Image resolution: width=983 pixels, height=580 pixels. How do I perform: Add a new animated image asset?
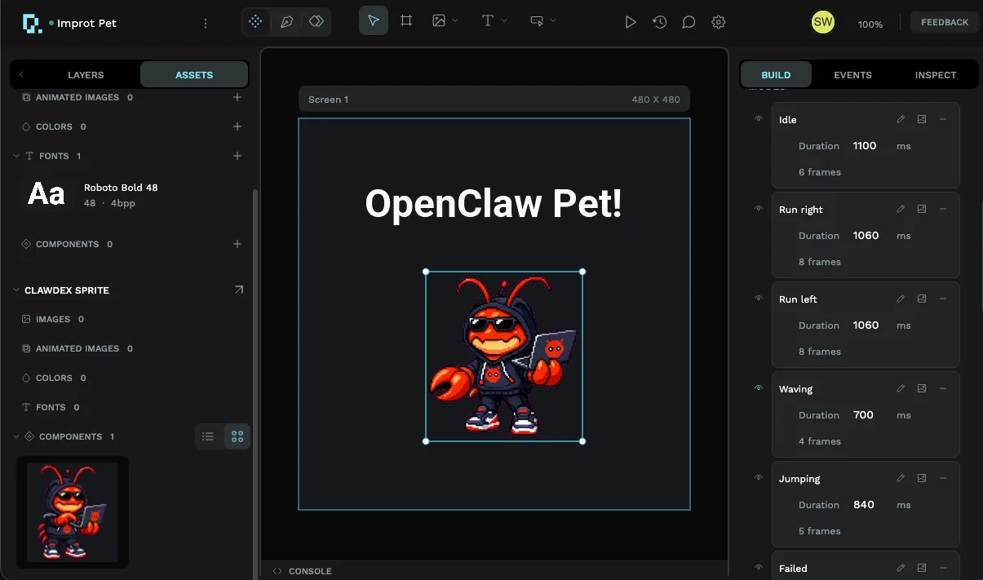237,97
